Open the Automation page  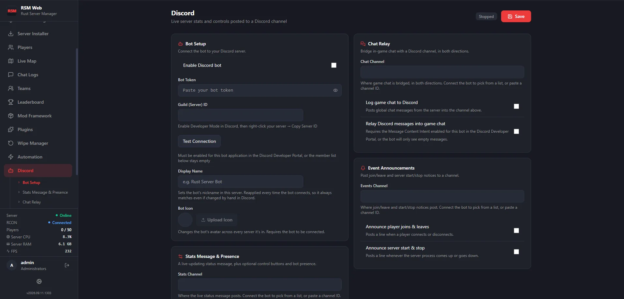(x=38, y=157)
